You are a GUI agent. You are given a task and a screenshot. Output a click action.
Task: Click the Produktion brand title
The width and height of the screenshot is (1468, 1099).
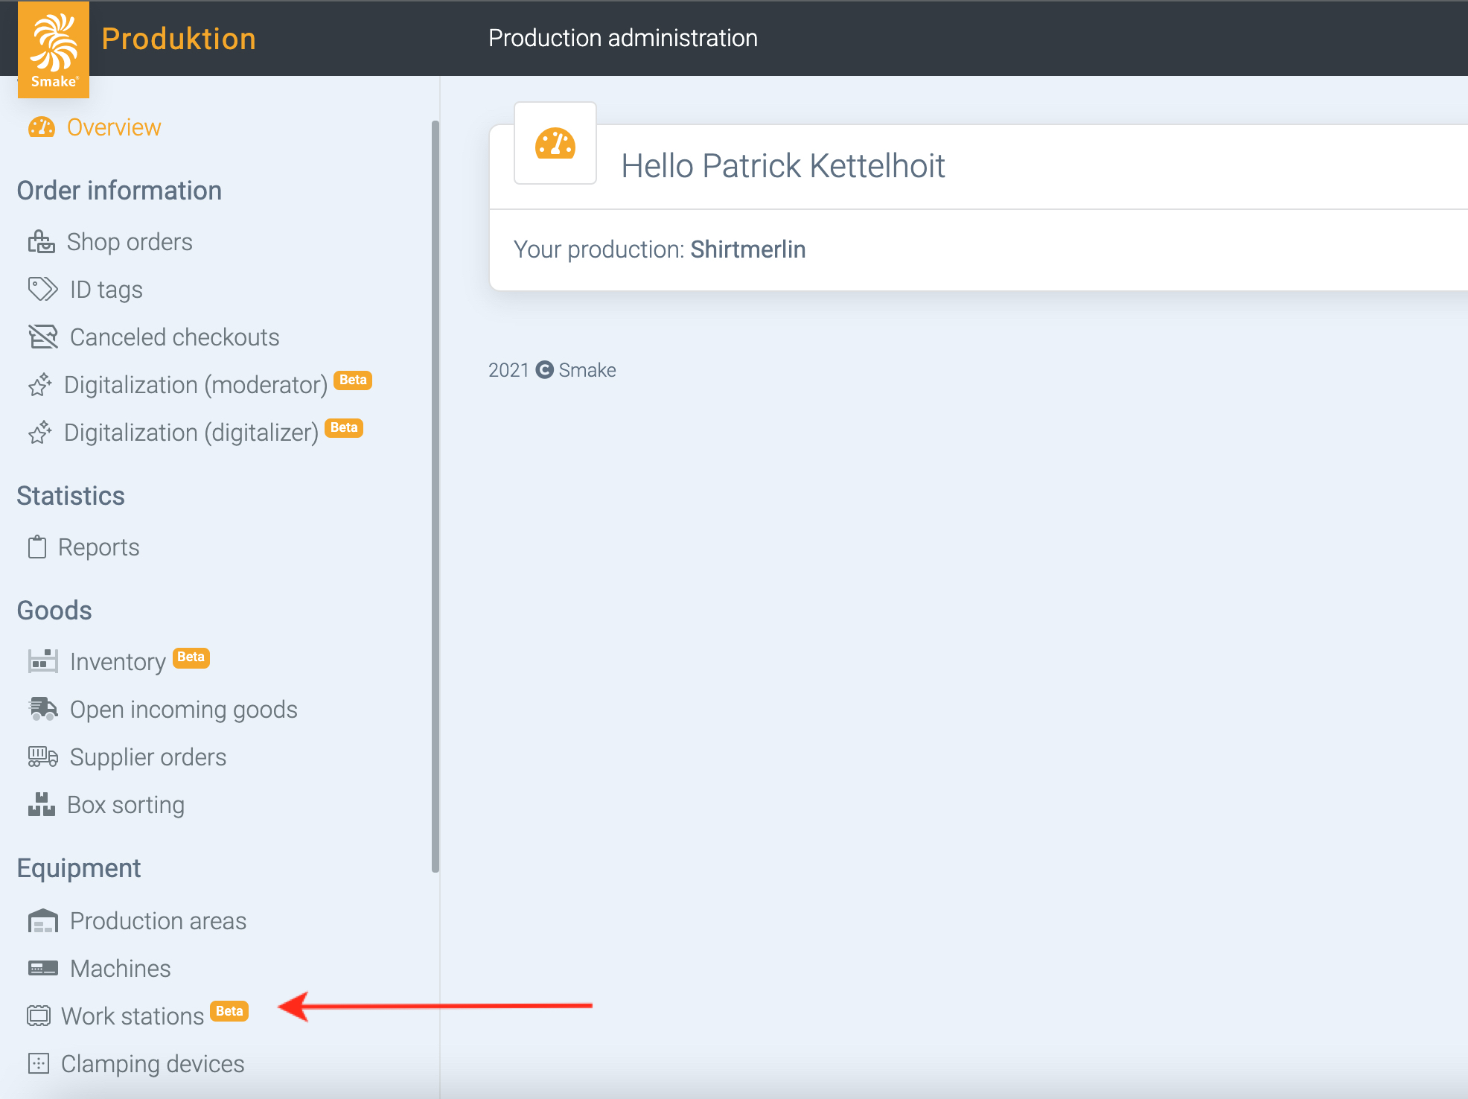[179, 39]
